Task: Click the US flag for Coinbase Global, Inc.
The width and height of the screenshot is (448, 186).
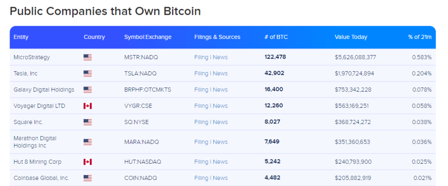Action: pos(87,178)
